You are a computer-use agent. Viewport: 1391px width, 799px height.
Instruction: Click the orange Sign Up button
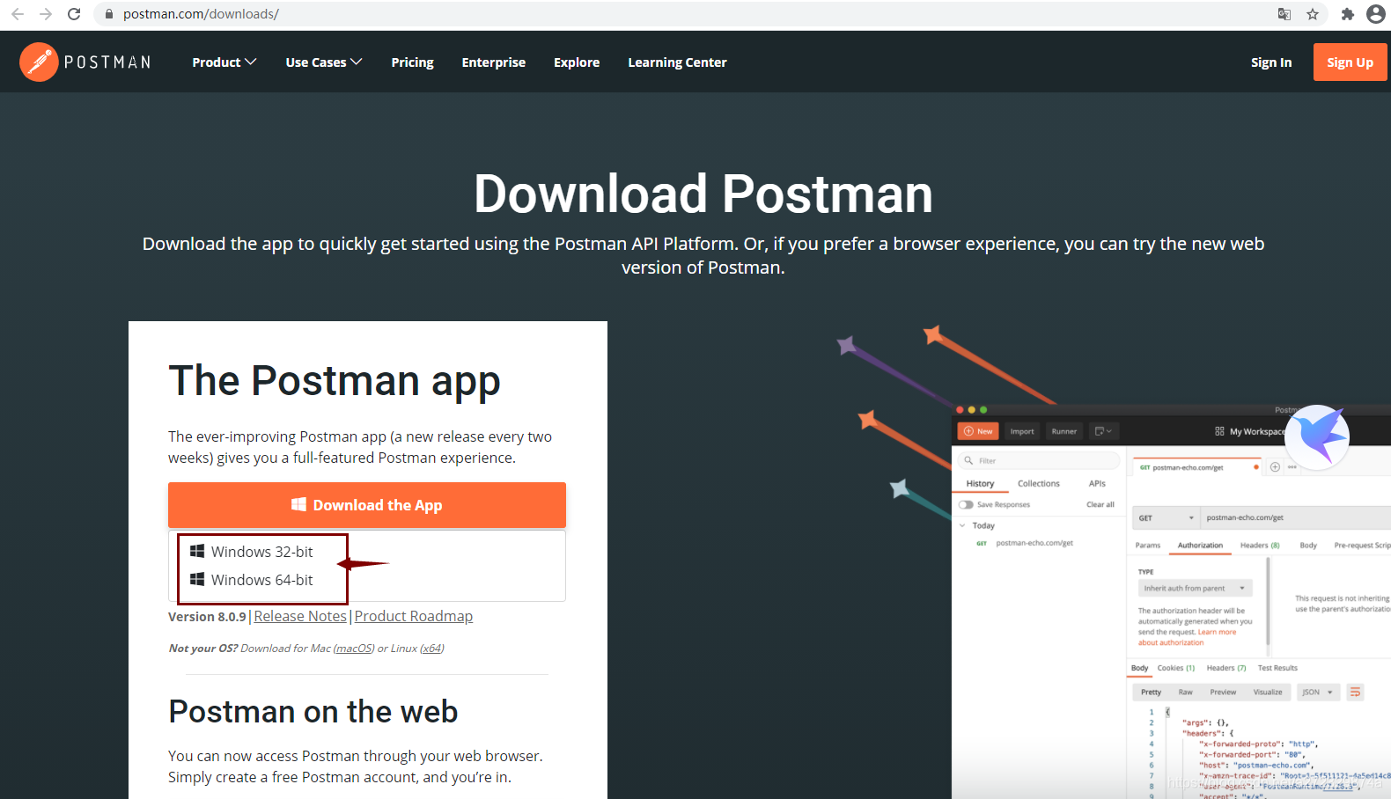point(1350,62)
